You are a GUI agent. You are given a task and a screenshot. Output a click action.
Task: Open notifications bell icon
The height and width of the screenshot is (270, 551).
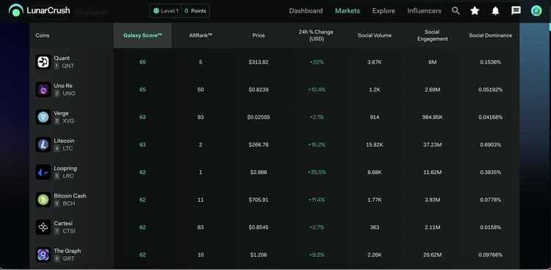coord(495,11)
